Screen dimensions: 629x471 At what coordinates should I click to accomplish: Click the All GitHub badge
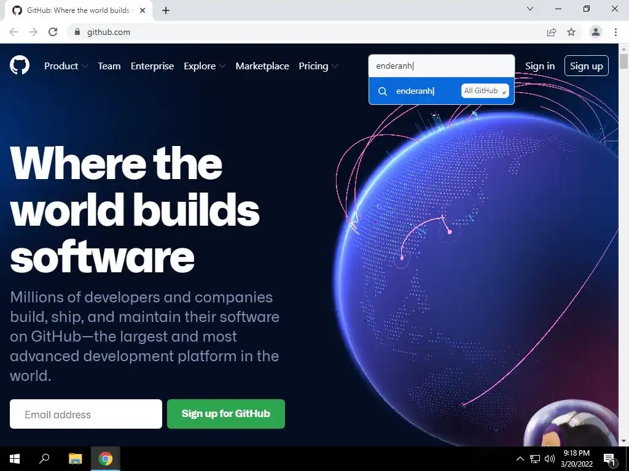point(485,91)
